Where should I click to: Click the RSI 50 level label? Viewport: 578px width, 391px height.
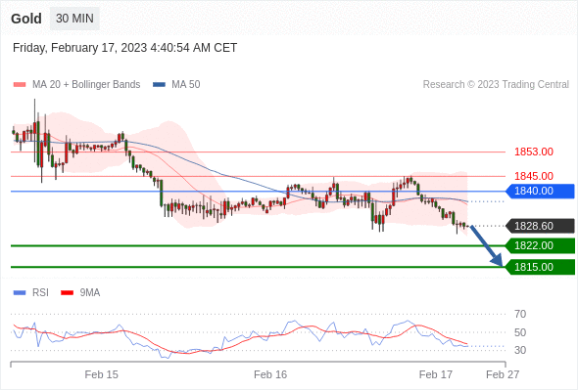pyautogui.click(x=520, y=332)
